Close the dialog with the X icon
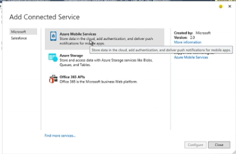The width and height of the screenshot is (236, 154). click(x=230, y=7)
